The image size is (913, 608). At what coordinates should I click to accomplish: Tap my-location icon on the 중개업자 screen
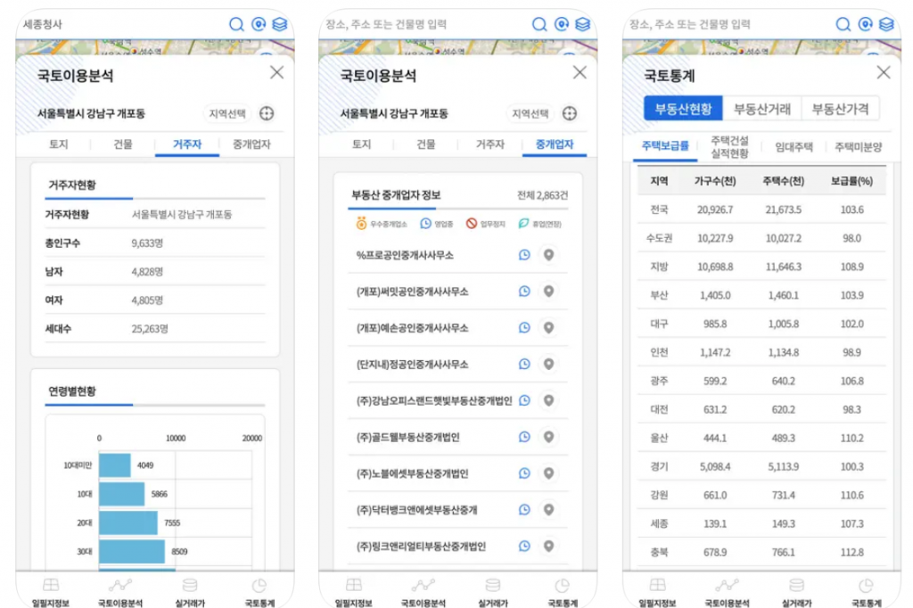click(562, 24)
